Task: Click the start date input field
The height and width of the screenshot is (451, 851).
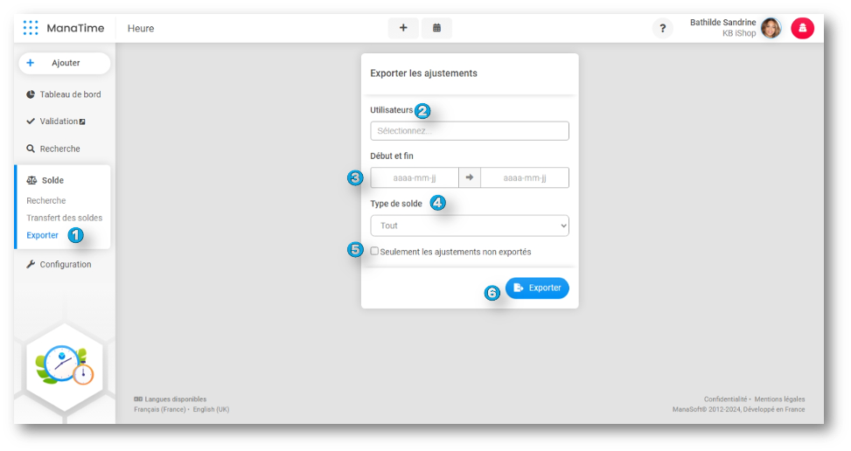Action: click(x=415, y=178)
